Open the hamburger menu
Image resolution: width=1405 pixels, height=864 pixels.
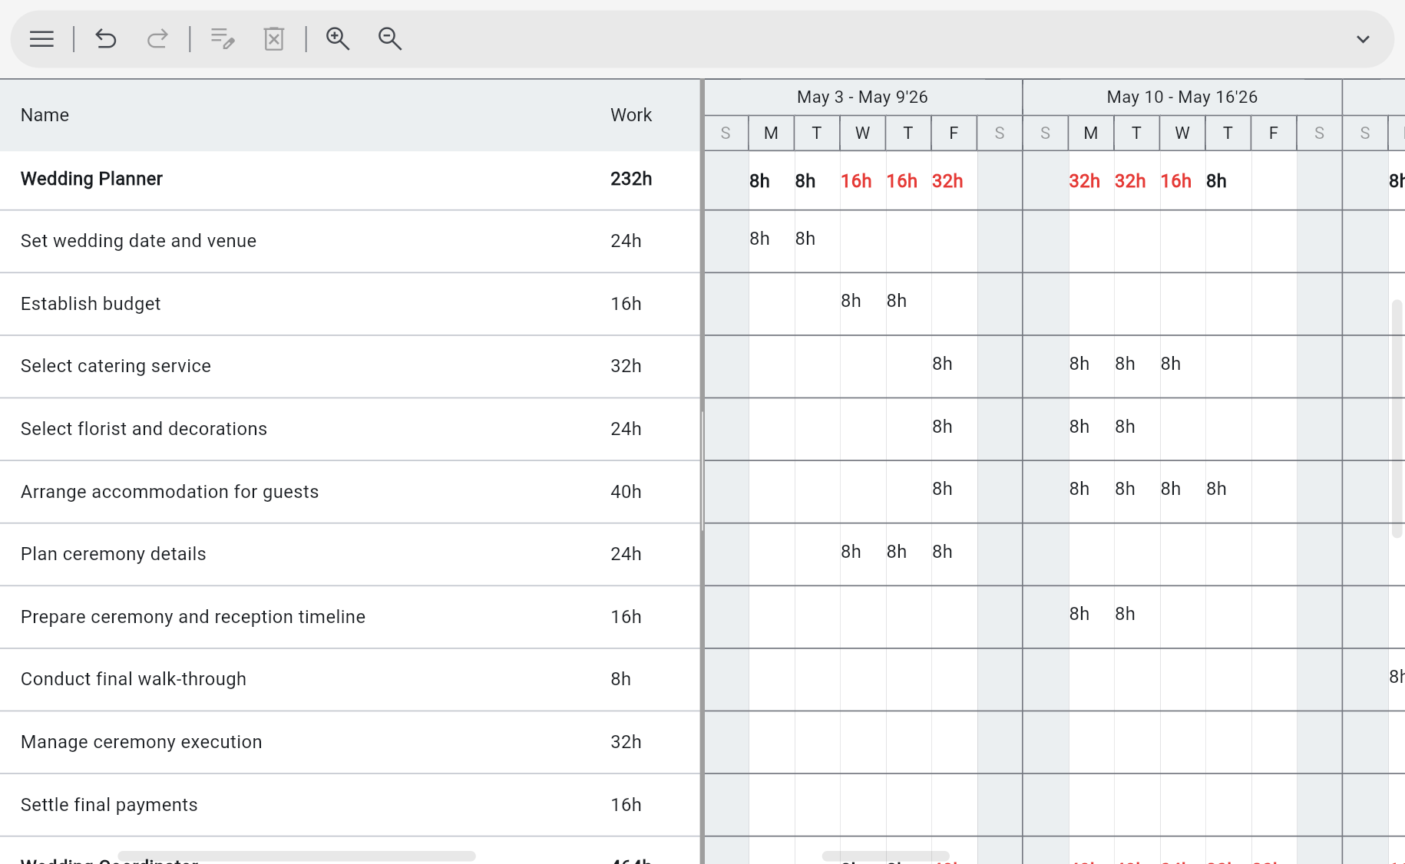(41, 39)
